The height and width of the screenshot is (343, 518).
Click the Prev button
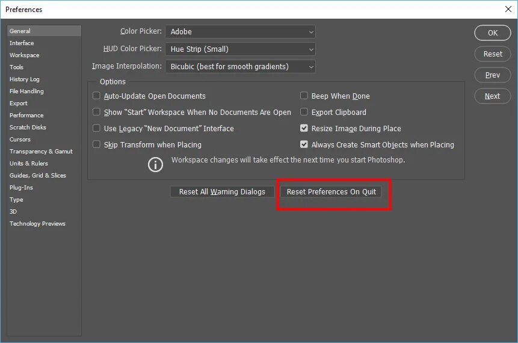[493, 75]
